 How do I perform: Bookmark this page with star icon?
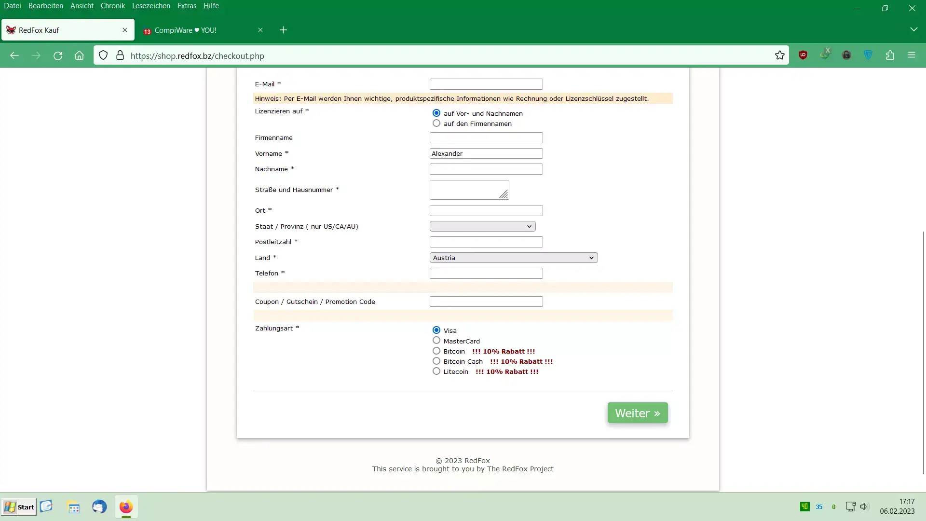(780, 55)
